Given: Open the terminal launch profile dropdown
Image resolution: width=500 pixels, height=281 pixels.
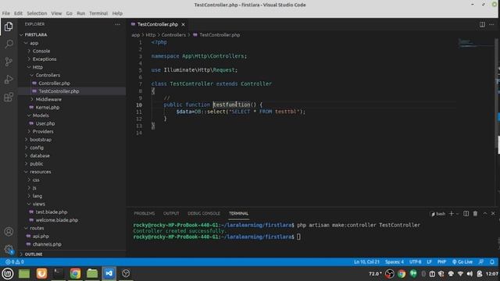Looking at the screenshot, I should click(x=457, y=214).
